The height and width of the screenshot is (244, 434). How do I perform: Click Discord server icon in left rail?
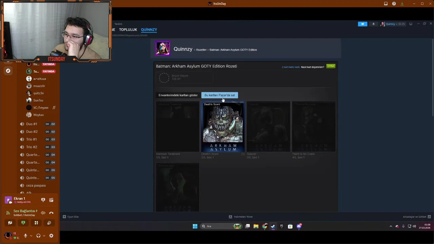point(8,71)
